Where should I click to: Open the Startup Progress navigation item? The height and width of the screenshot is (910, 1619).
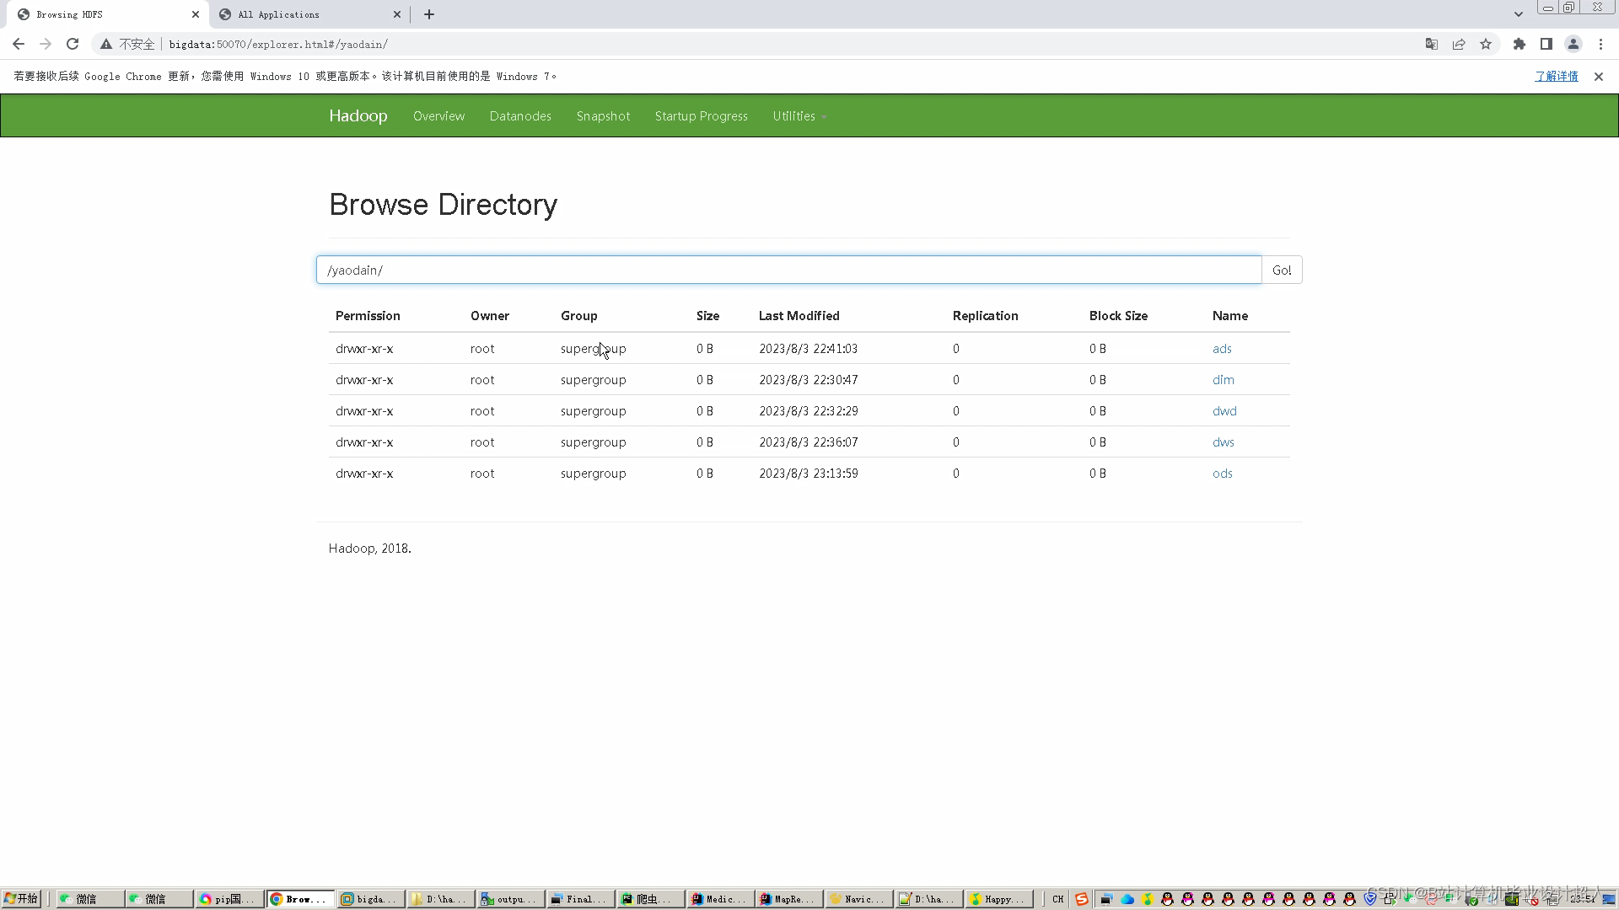(701, 116)
